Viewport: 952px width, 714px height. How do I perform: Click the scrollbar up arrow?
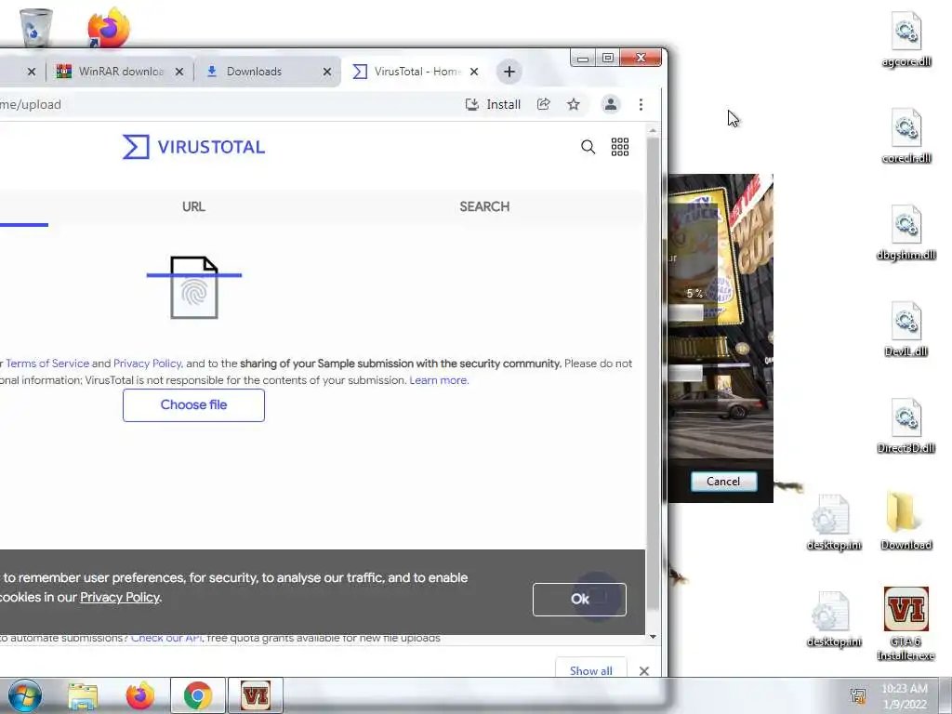pos(653,130)
